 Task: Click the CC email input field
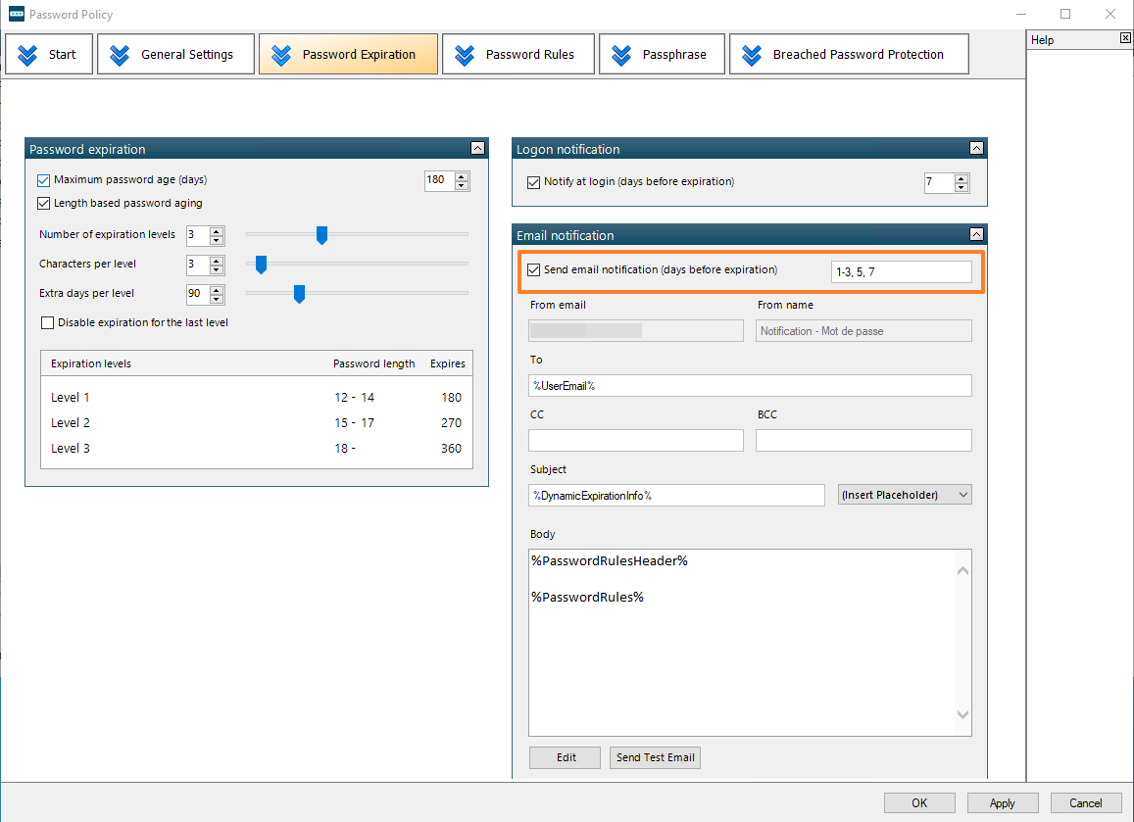636,440
